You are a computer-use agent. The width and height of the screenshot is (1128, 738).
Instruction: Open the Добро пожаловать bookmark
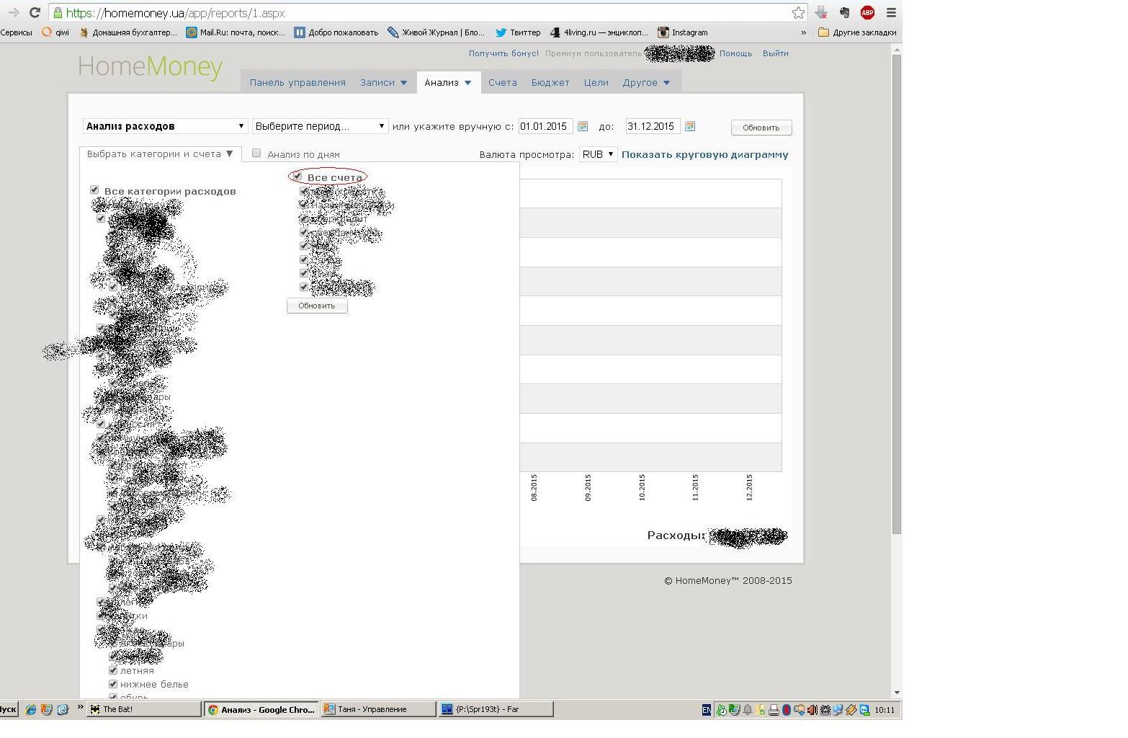[x=336, y=32]
